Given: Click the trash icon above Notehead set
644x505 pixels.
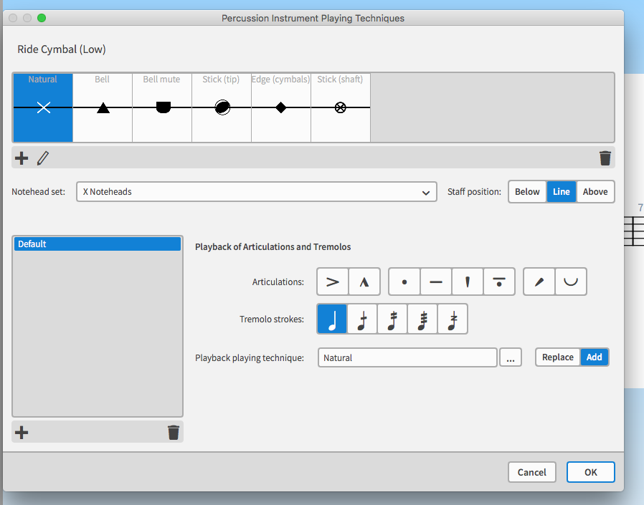Looking at the screenshot, I should (x=605, y=158).
